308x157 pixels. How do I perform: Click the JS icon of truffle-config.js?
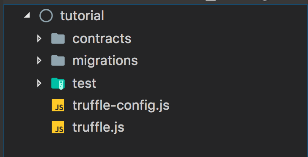coord(58,105)
